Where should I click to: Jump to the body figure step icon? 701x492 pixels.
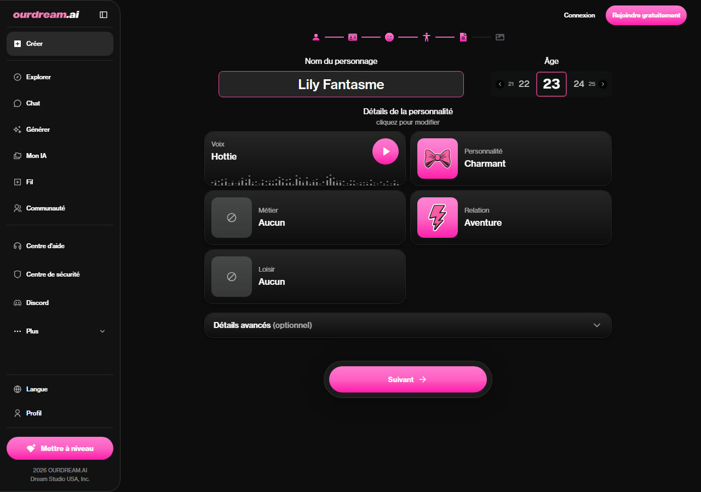[427, 37]
